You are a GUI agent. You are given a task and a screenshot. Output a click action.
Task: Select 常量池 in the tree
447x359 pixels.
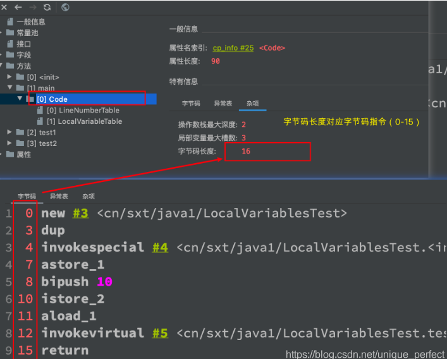click(27, 33)
